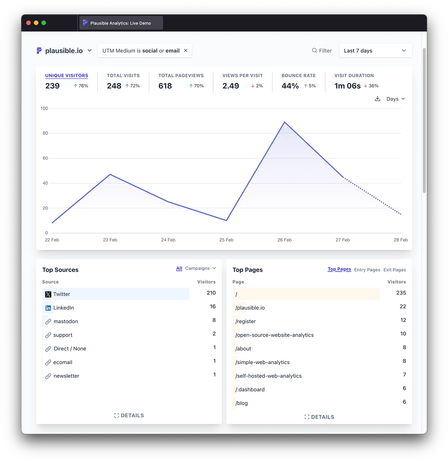The image size is (448, 462).
Task: Click the green fullscreen window button
Action: 44,23
